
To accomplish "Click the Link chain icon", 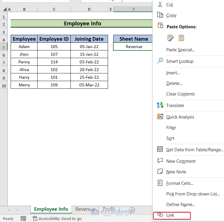I will point(160,215).
